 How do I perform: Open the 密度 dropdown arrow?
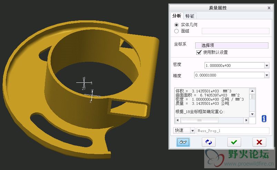267,66
